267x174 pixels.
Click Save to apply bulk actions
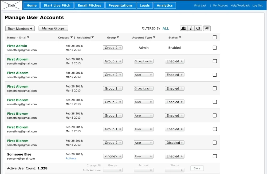coord(197,168)
